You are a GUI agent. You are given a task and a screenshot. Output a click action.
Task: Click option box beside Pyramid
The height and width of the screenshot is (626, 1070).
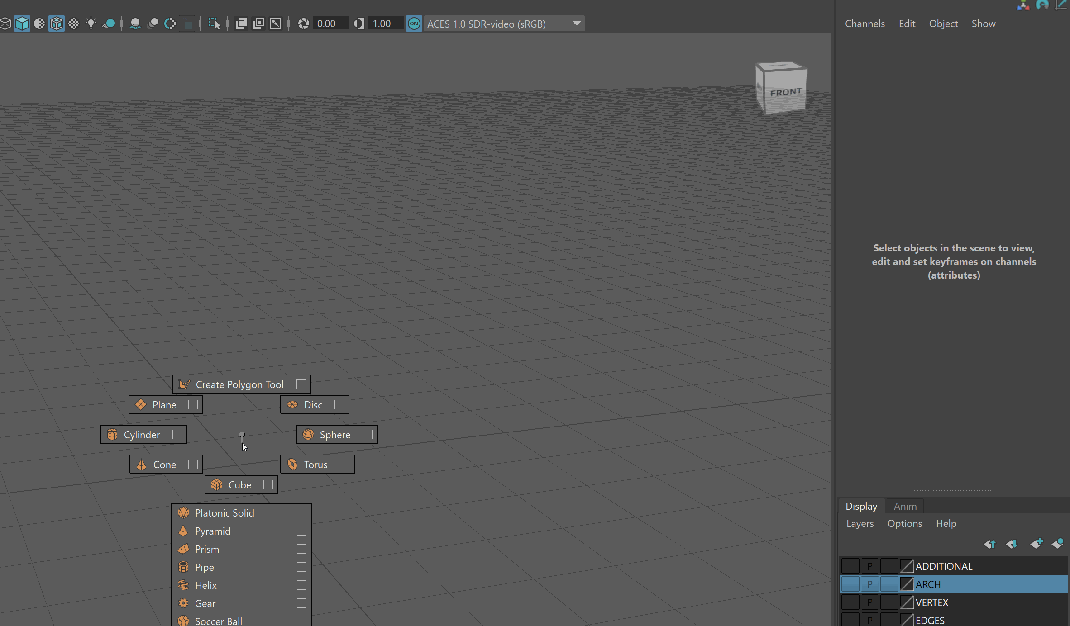pos(301,531)
